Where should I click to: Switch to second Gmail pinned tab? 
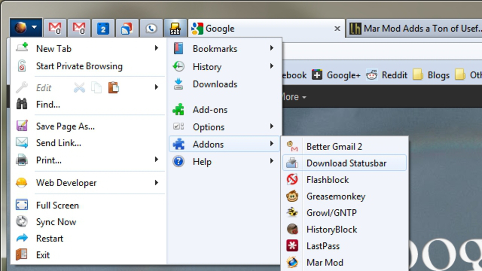79,28
